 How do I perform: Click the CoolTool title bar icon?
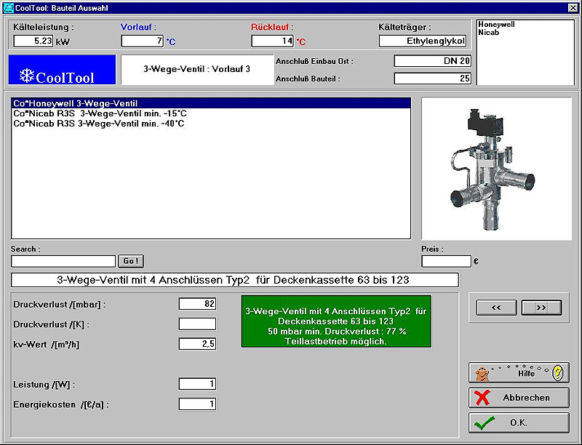point(8,7)
